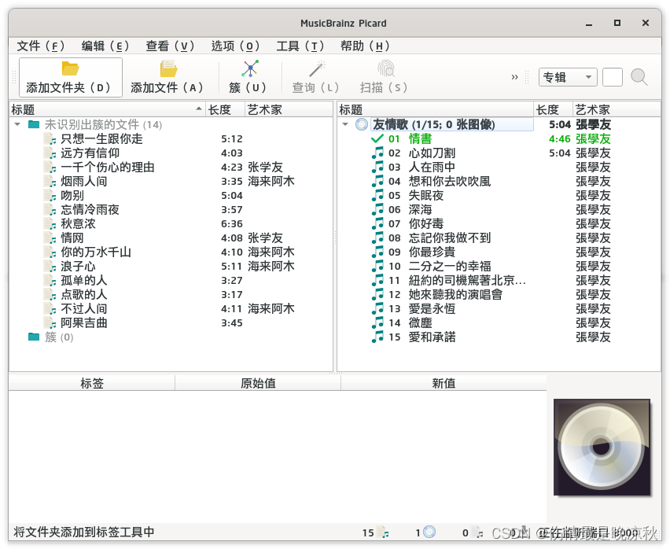This screenshot has height=549, width=670.
Task: Sort left pane by 长度 column header
Action: (x=225, y=109)
